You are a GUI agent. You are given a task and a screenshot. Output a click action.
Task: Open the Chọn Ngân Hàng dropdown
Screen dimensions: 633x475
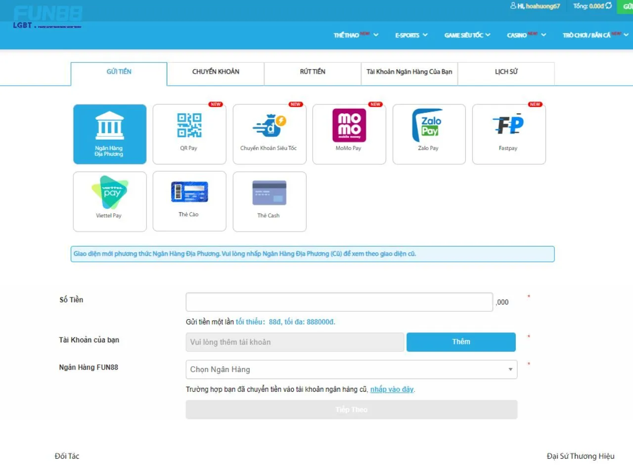tap(352, 370)
